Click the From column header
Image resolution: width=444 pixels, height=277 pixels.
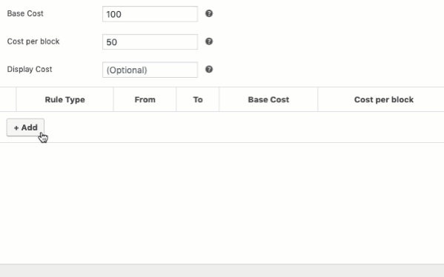(x=145, y=99)
